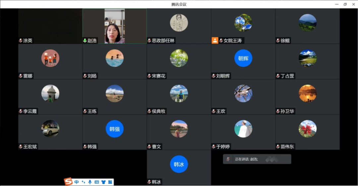Click the 思政部任琳 name label
The width and height of the screenshot is (358, 186).
click(163, 41)
